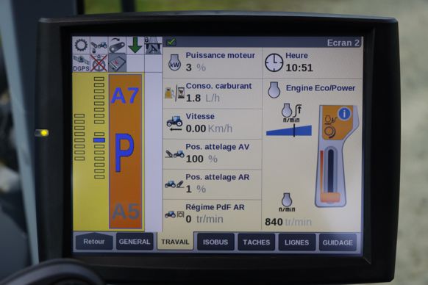Tap the locked tractor transmission icon
Viewport: 428px width, 285px height.
click(x=99, y=46)
